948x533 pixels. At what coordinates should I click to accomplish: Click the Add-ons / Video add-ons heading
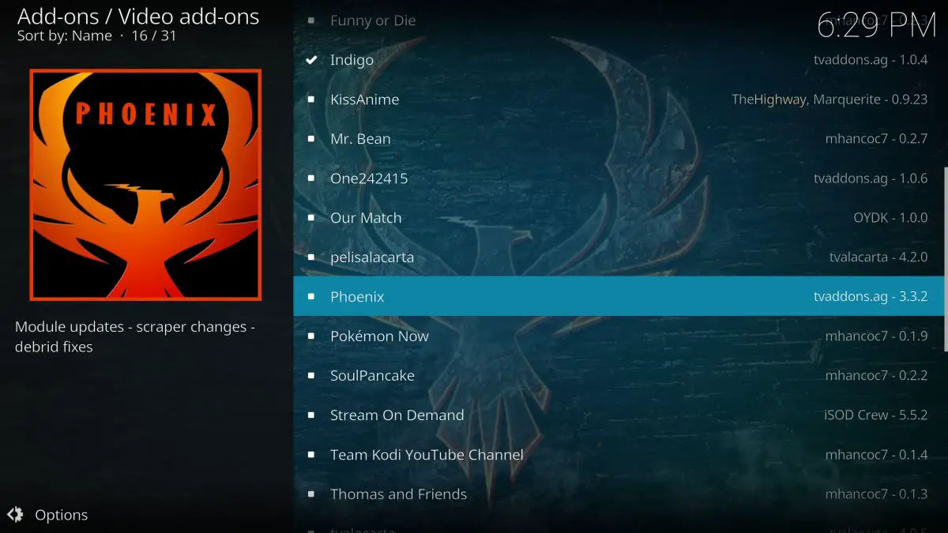click(138, 15)
